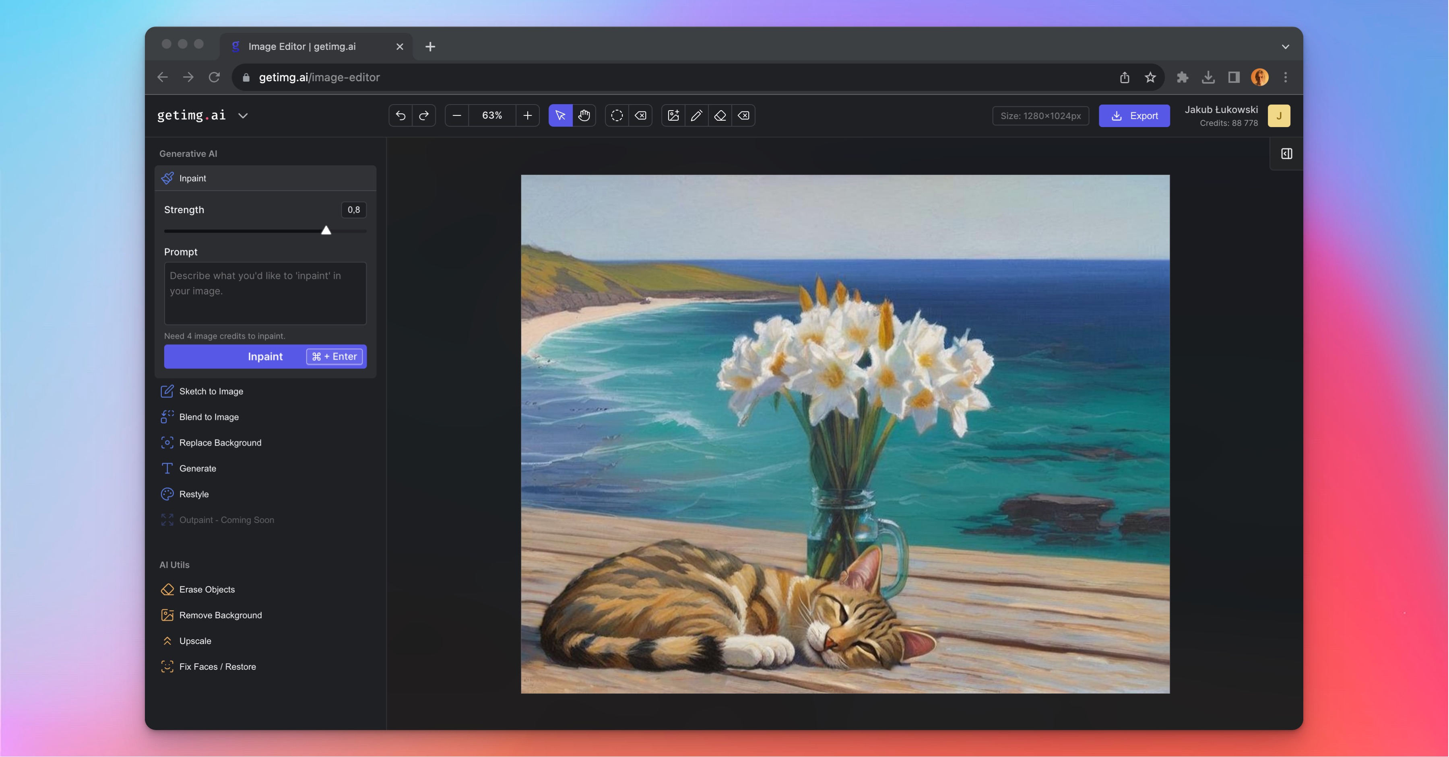The height and width of the screenshot is (757, 1449).
Task: Click the Export button
Action: [x=1134, y=116]
